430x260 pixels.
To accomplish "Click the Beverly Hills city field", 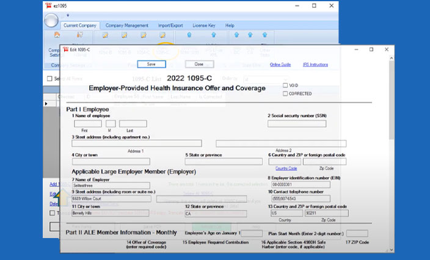I will pos(110,213).
